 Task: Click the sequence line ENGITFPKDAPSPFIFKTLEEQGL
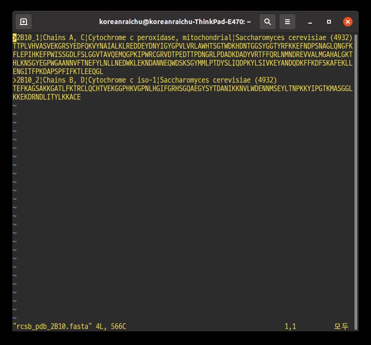58,72
